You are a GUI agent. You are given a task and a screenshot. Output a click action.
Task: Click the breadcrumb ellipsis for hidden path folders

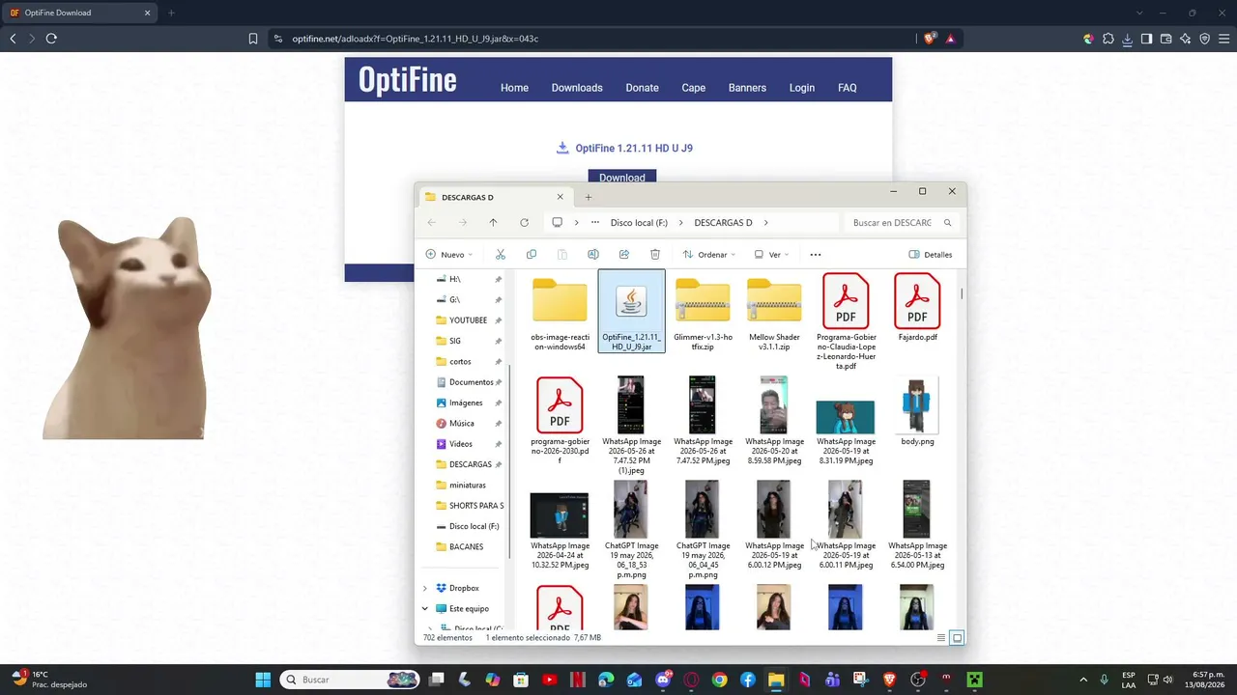pyautogui.click(x=595, y=223)
